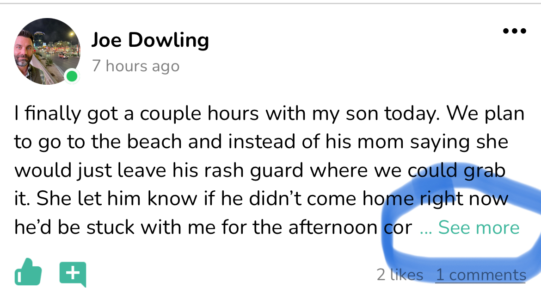Click the Joe Dowling author name

pyautogui.click(x=150, y=40)
